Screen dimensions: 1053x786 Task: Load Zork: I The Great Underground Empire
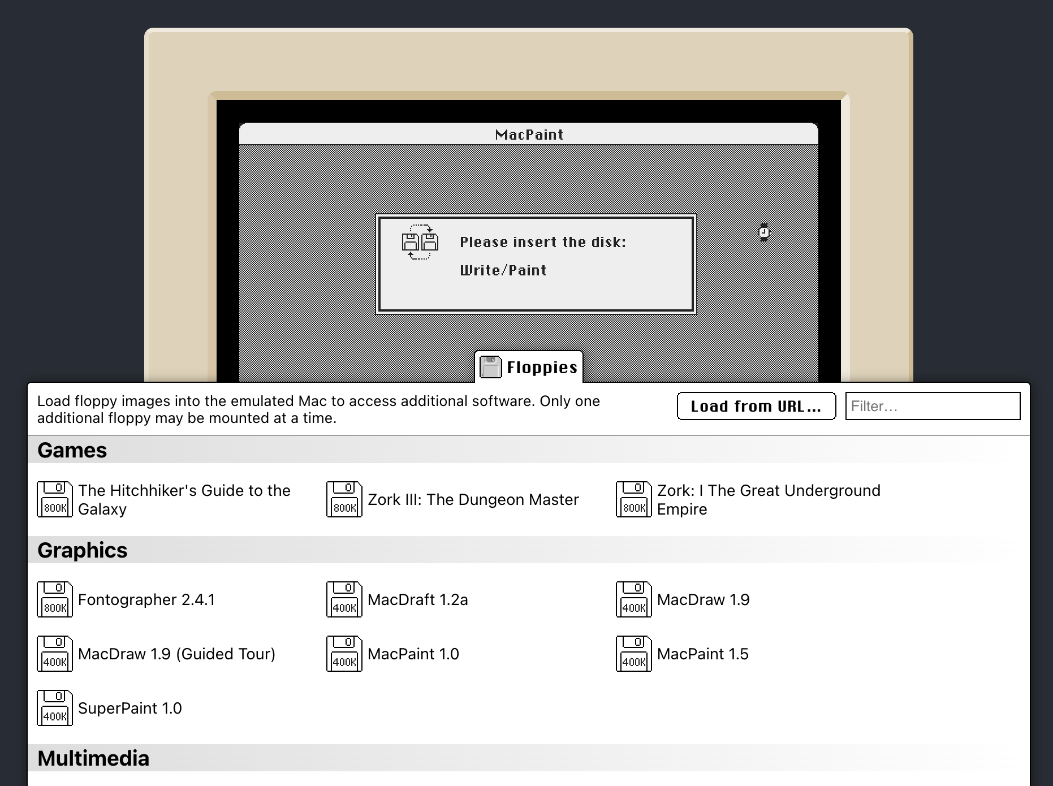[x=769, y=499]
